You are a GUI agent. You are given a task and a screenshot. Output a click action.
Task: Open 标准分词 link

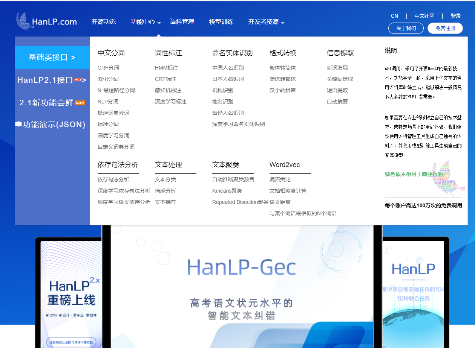(108, 124)
